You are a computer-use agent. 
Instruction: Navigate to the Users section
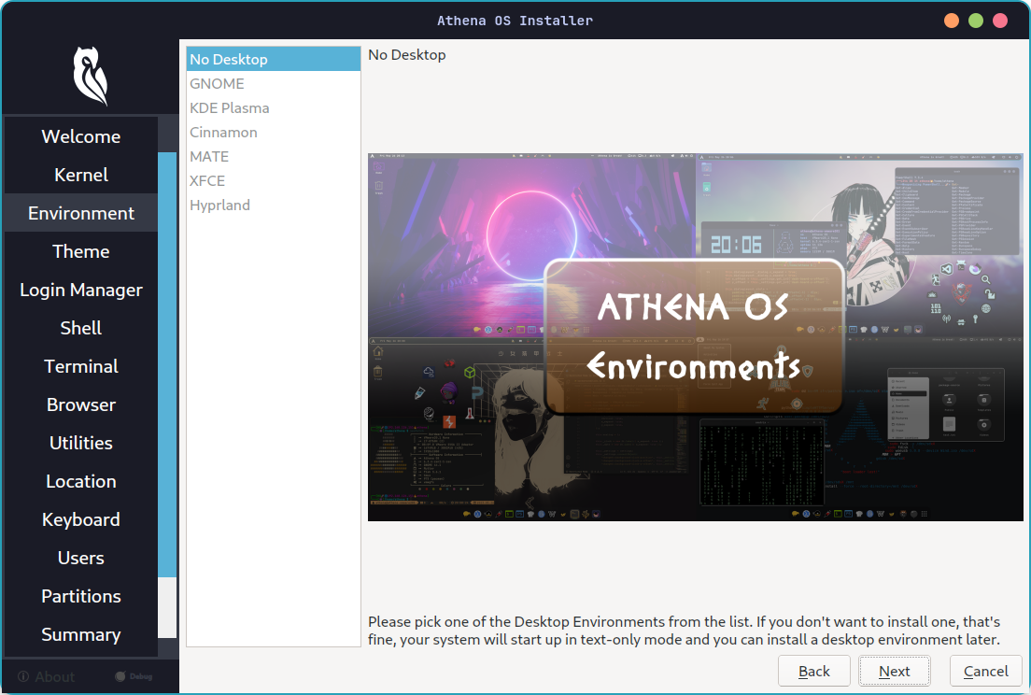tap(80, 558)
